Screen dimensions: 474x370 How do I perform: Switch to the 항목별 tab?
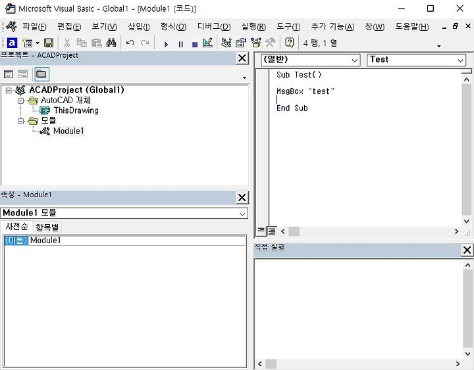coord(47,227)
